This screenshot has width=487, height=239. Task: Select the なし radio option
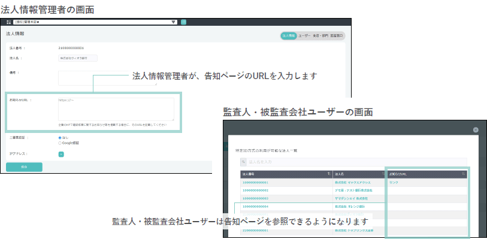click(60, 138)
